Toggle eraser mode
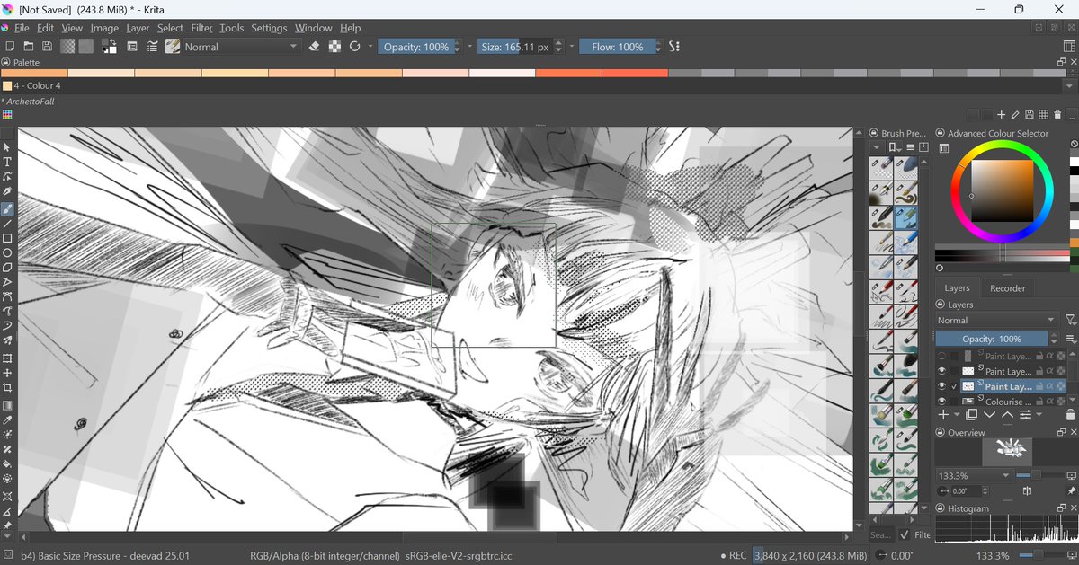Image resolution: width=1079 pixels, height=565 pixels. click(315, 47)
